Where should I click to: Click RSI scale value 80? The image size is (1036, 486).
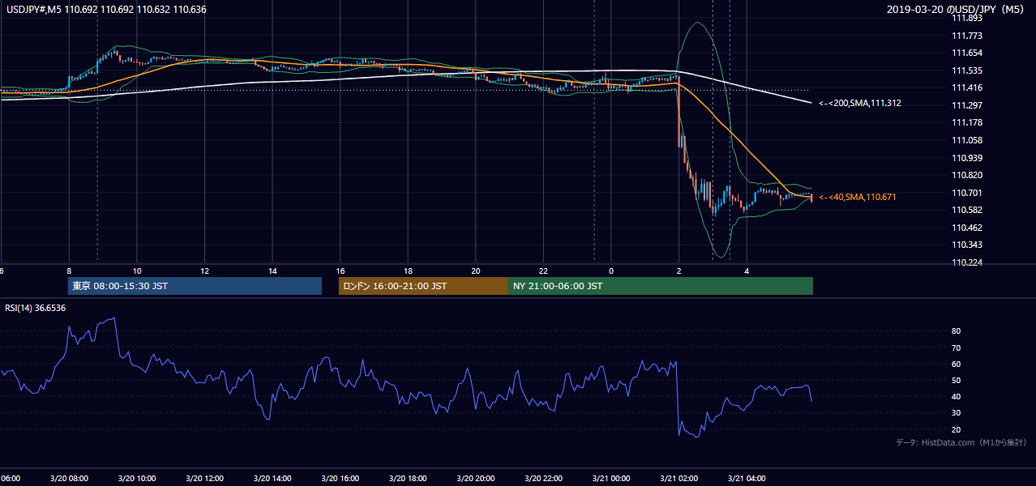click(957, 331)
